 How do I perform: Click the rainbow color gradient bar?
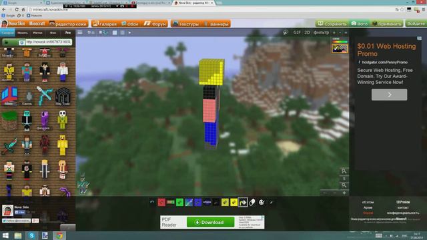(x=340, y=41)
